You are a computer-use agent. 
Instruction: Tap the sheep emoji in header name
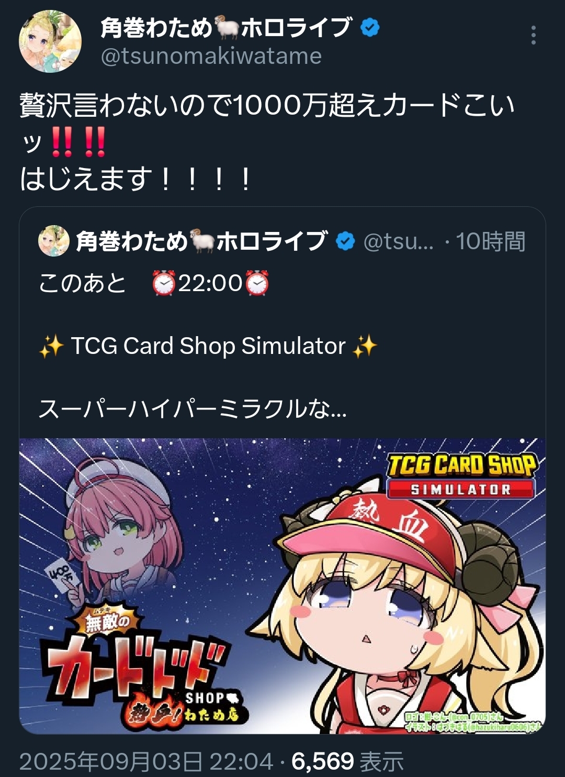point(227,28)
